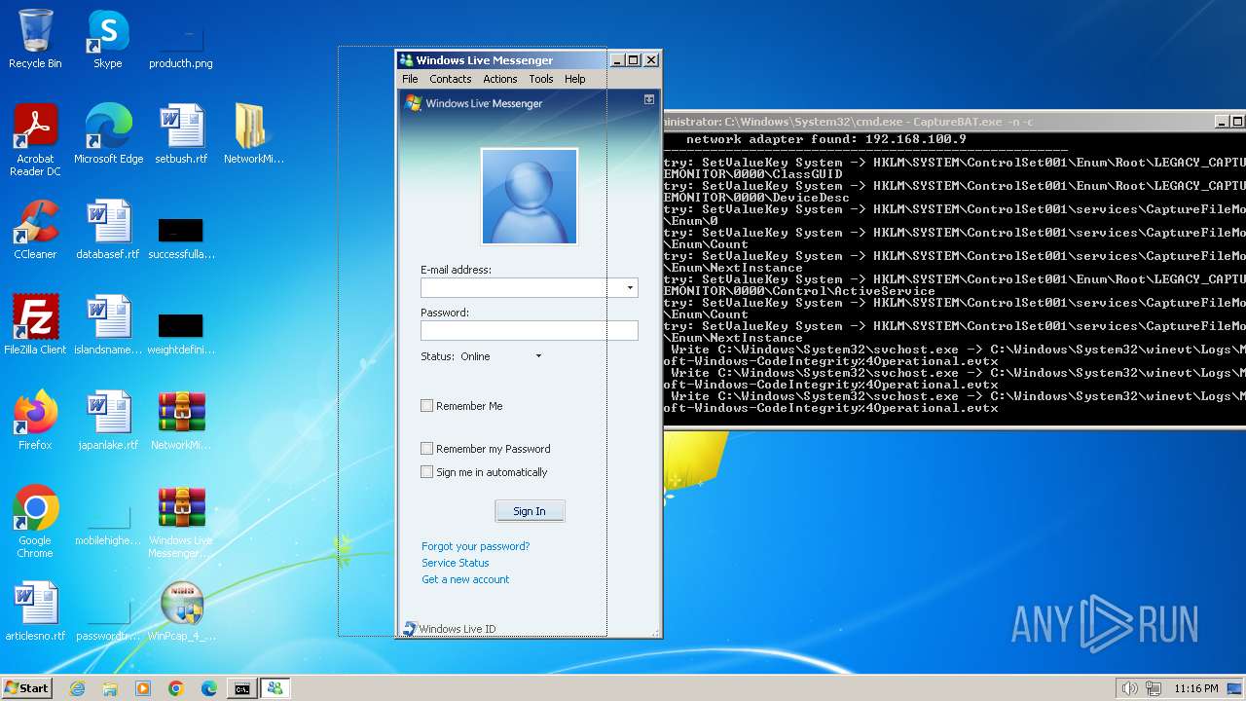Click the taskbar clock showing 11:16 PM

(x=1196, y=688)
